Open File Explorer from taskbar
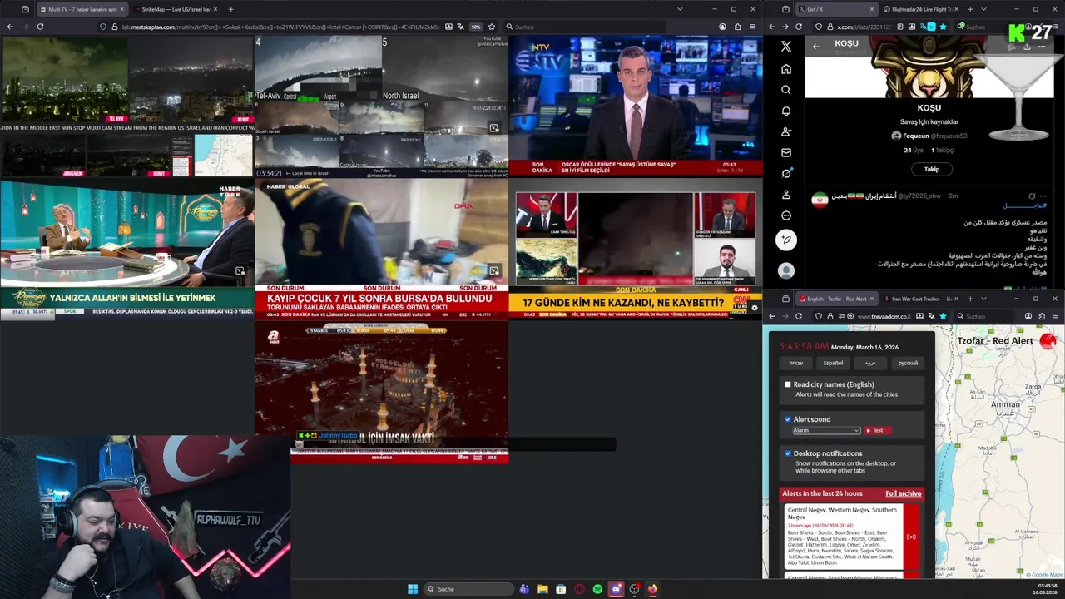This screenshot has width=1065, height=599. point(542,589)
